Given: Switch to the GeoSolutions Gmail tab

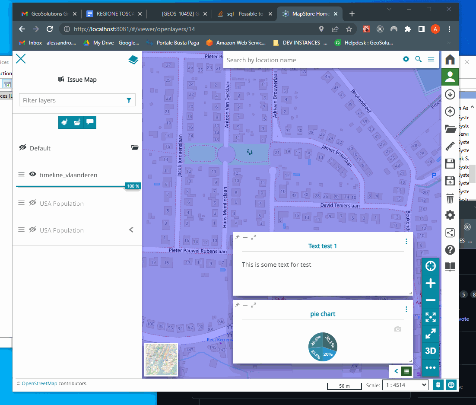Looking at the screenshot, I should click(x=48, y=14).
